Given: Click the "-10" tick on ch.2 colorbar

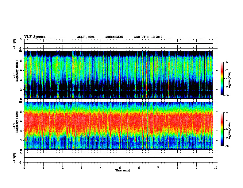Looking at the screenshot, I should (x=227, y=146).
